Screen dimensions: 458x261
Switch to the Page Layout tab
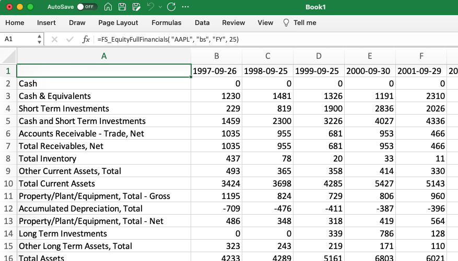tap(118, 23)
